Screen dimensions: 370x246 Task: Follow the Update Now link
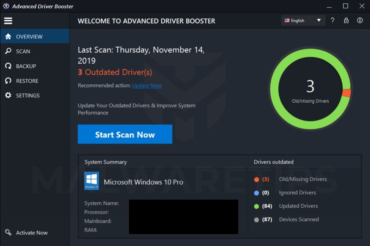pyautogui.click(x=147, y=85)
